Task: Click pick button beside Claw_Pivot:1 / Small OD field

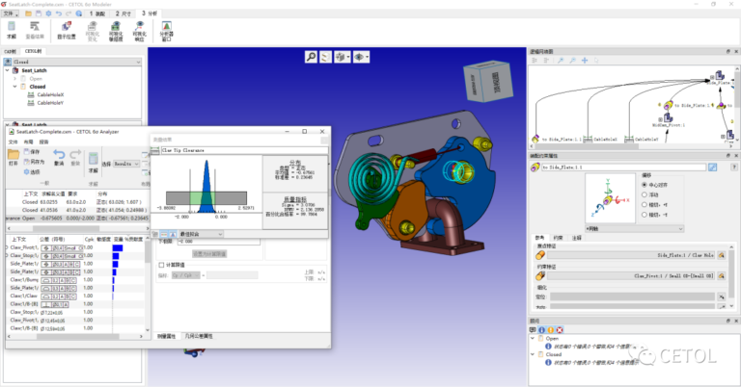Action: 721,275
